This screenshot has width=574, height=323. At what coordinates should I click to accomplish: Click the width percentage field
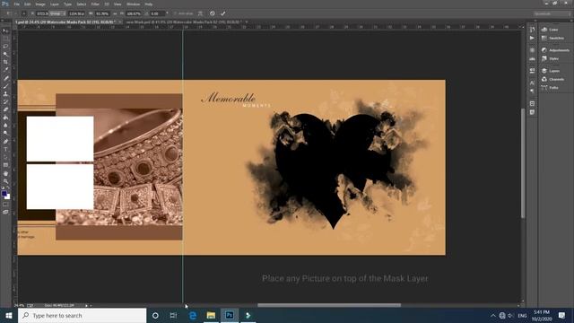[102, 13]
